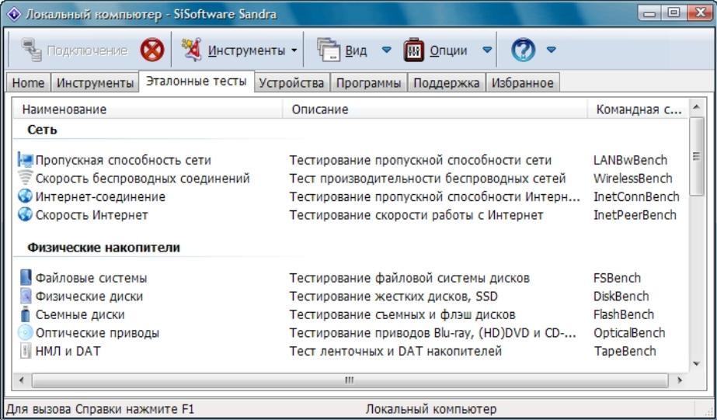
Task: Click the horizontal scrollbar left arrow
Action: pos(22,380)
